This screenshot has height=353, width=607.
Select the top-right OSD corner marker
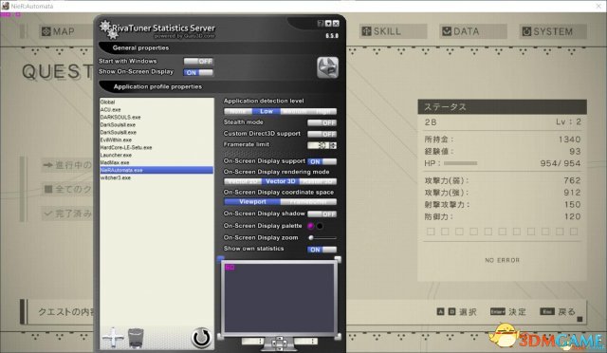(x=338, y=258)
